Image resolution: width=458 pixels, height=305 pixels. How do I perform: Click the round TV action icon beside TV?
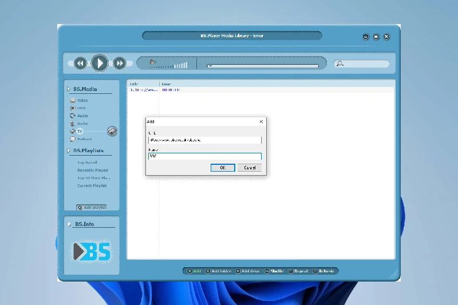coord(112,132)
